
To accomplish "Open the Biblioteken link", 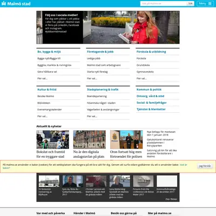I will 44,103.
